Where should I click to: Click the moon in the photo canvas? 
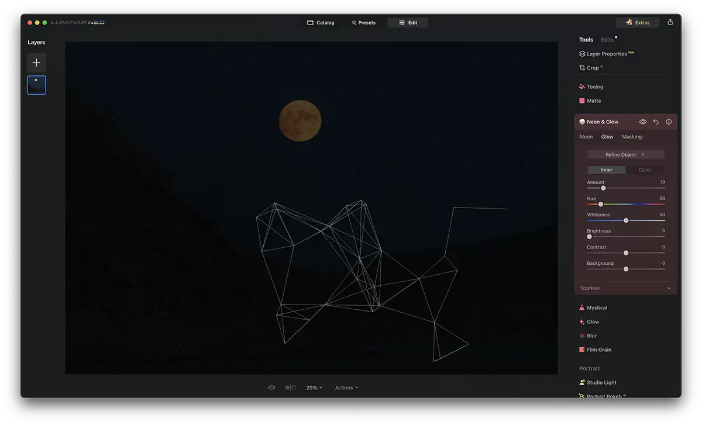pos(300,120)
